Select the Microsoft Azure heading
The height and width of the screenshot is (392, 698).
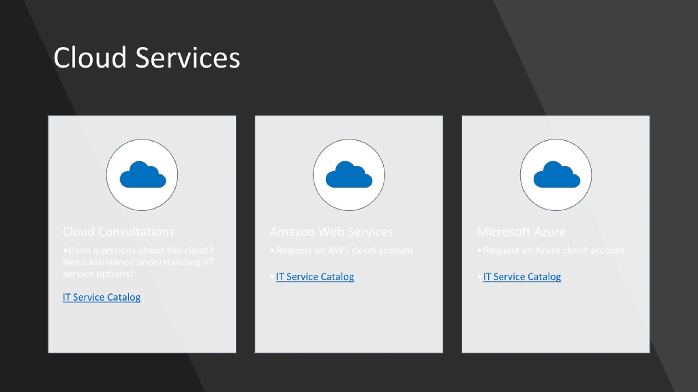point(521,232)
